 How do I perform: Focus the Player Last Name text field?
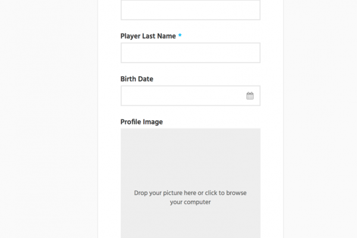(190, 53)
